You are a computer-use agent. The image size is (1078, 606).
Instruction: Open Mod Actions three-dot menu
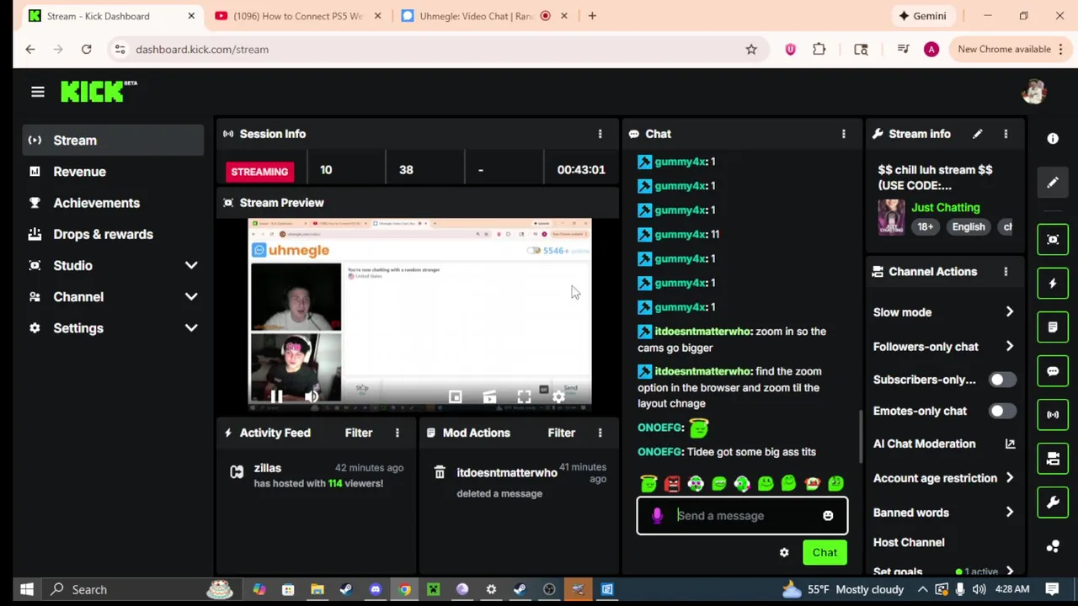tap(600, 433)
